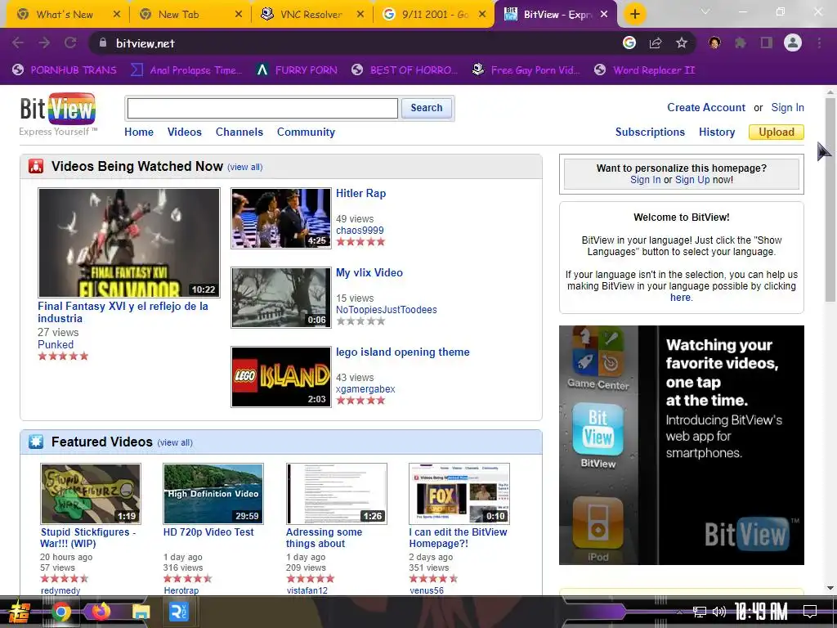Click the Google icon in address bar
The height and width of the screenshot is (628, 837).
pyautogui.click(x=629, y=43)
